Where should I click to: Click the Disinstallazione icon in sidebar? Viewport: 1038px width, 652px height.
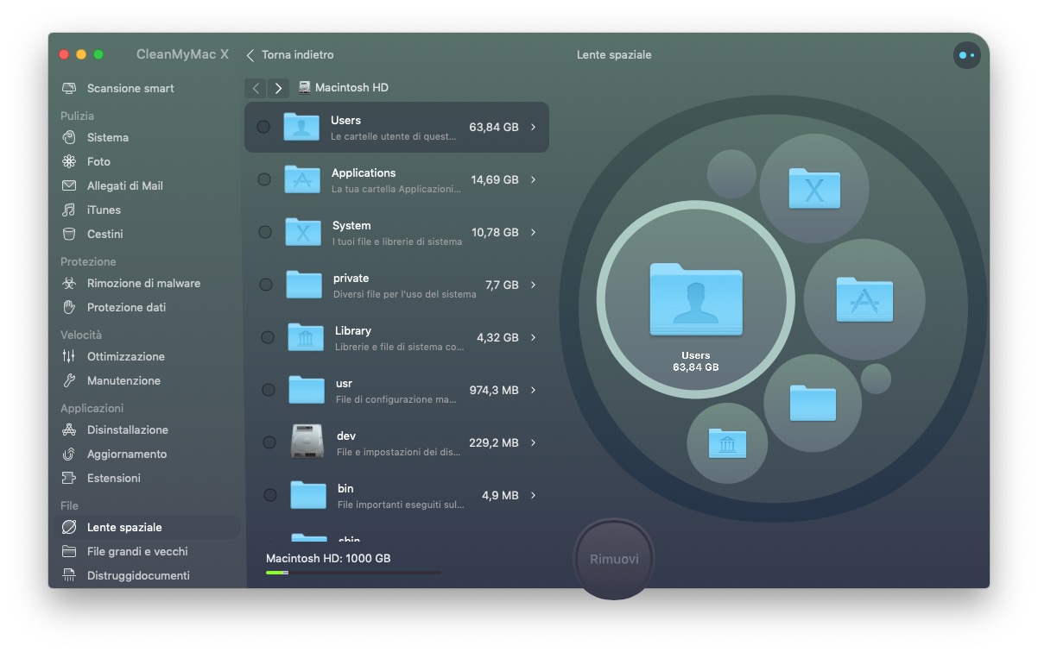pos(69,430)
